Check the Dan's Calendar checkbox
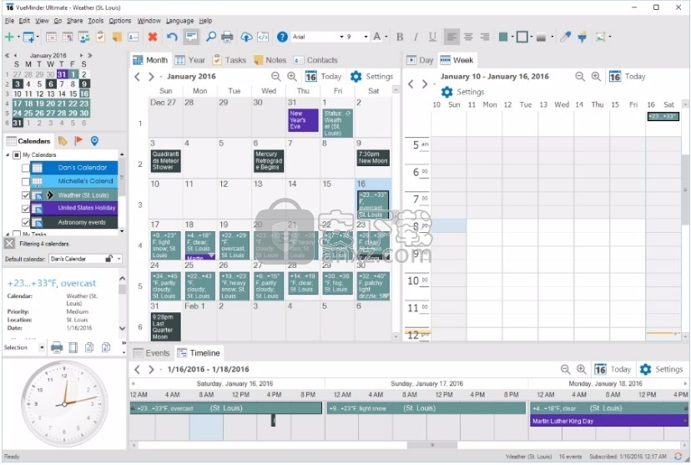Screen dimensions: 691x465 (x=26, y=168)
